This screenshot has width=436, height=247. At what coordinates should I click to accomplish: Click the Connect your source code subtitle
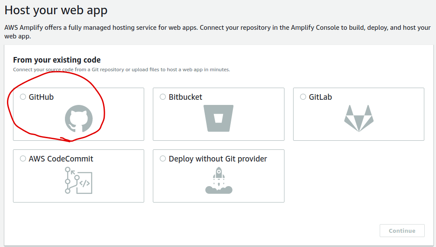(x=121, y=70)
